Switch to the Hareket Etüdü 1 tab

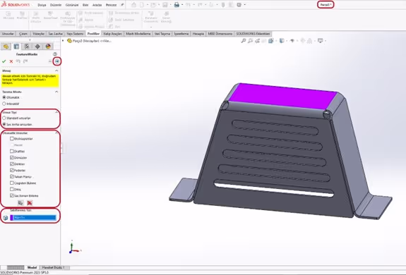tap(54, 267)
